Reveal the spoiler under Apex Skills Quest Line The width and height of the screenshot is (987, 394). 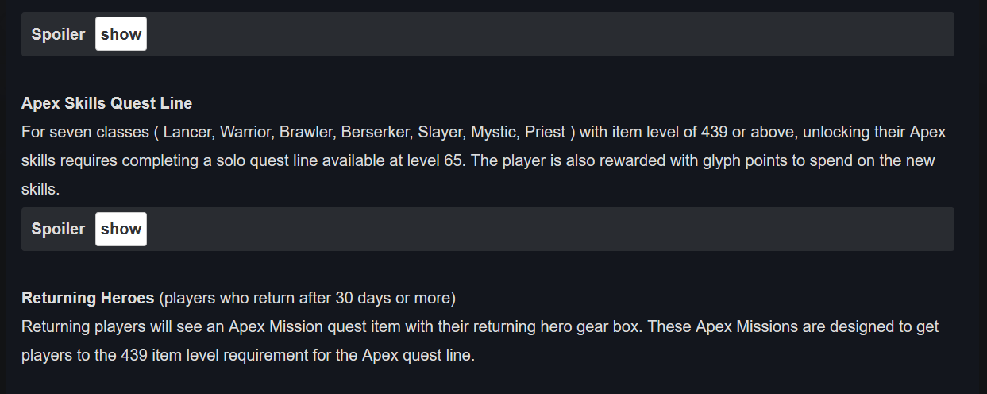pos(121,229)
